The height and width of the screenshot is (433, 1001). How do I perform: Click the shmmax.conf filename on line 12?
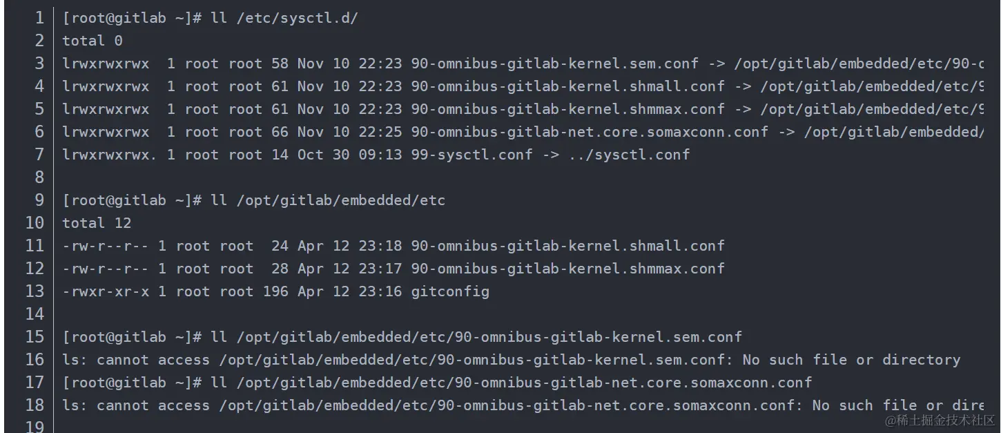coord(567,269)
